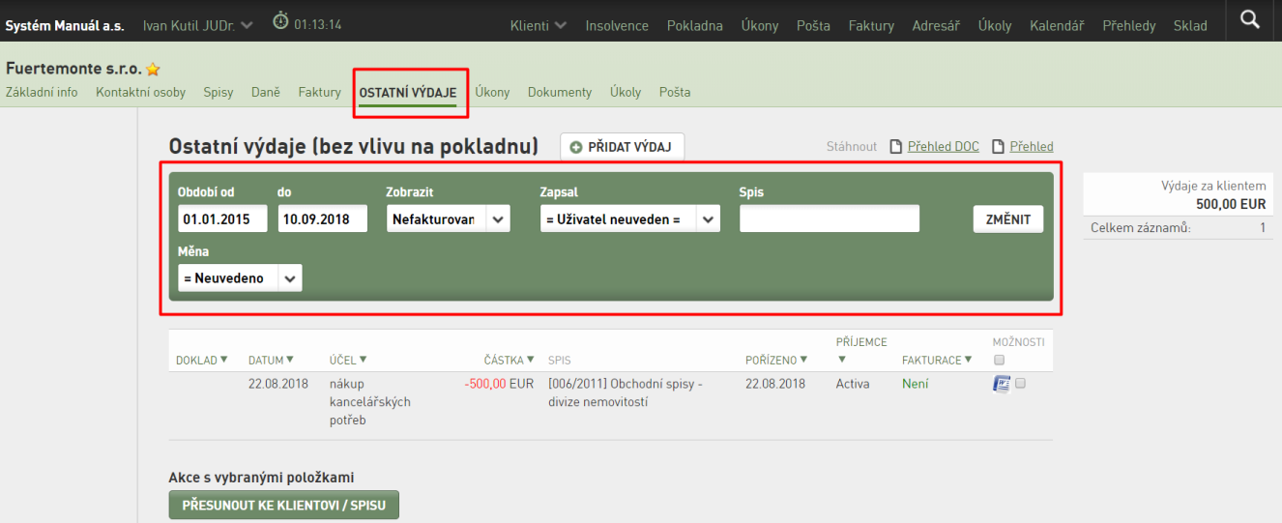Image resolution: width=1282 pixels, height=523 pixels.
Task: Toggle the favorite star next to Fuertemonte s.r.o.
Action: 153,70
